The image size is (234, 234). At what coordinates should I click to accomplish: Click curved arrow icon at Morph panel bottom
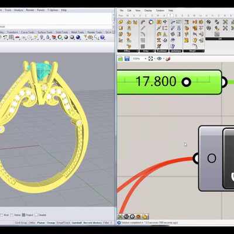point(195,46)
